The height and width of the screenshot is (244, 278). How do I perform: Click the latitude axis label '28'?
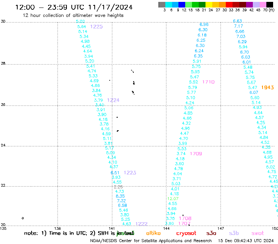click(3, 63)
